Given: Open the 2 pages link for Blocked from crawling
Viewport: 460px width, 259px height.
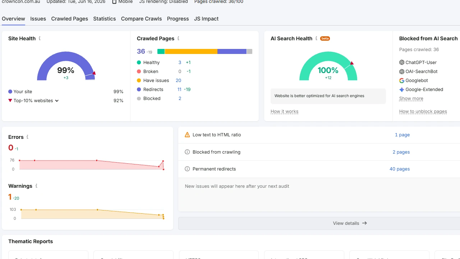Looking at the screenshot, I should click(401, 152).
